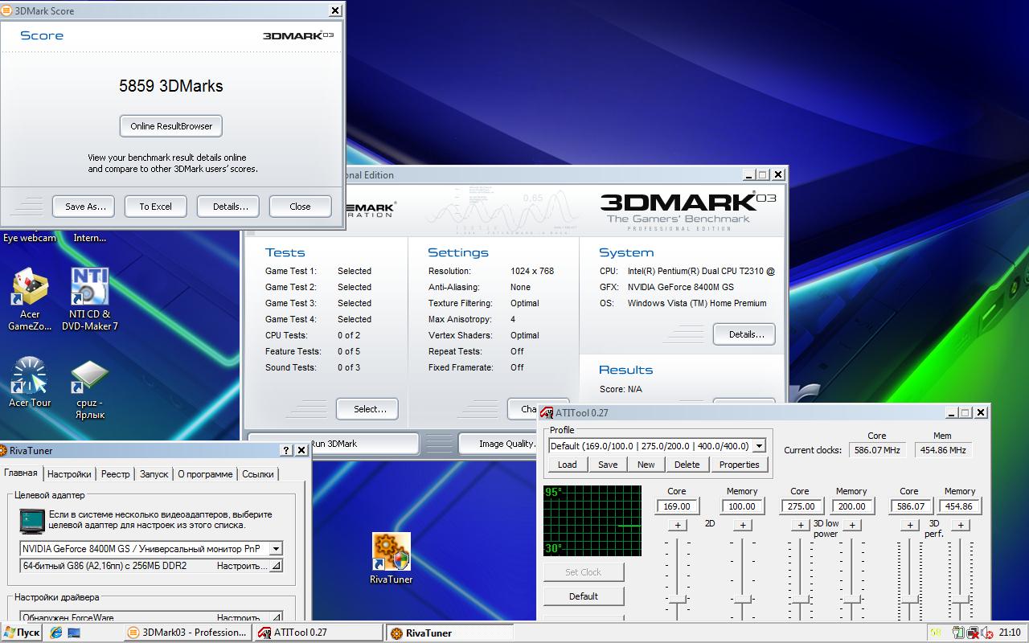Open System Details in 3DMark03
1029x643 pixels.
(x=744, y=334)
